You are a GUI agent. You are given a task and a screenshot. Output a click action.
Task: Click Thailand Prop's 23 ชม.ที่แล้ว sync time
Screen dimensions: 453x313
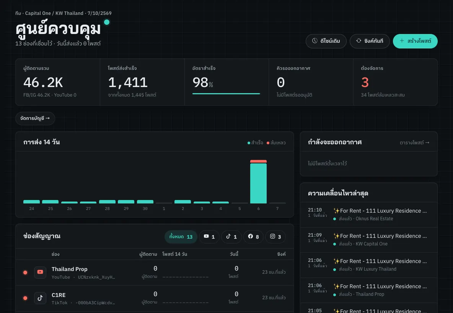pos(274,272)
